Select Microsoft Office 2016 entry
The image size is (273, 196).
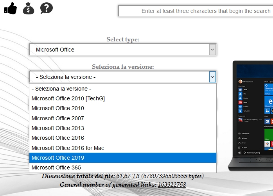[x=123, y=138]
